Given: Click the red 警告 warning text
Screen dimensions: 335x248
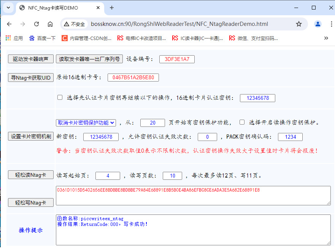Looking at the screenshot, I should tap(187, 150).
